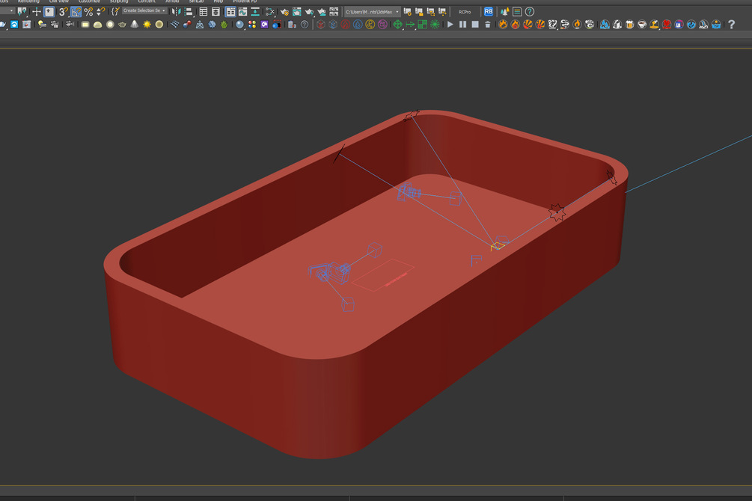Screen dimensions: 752x501
Task: Toggle the Ribbon display
Action: click(230, 11)
